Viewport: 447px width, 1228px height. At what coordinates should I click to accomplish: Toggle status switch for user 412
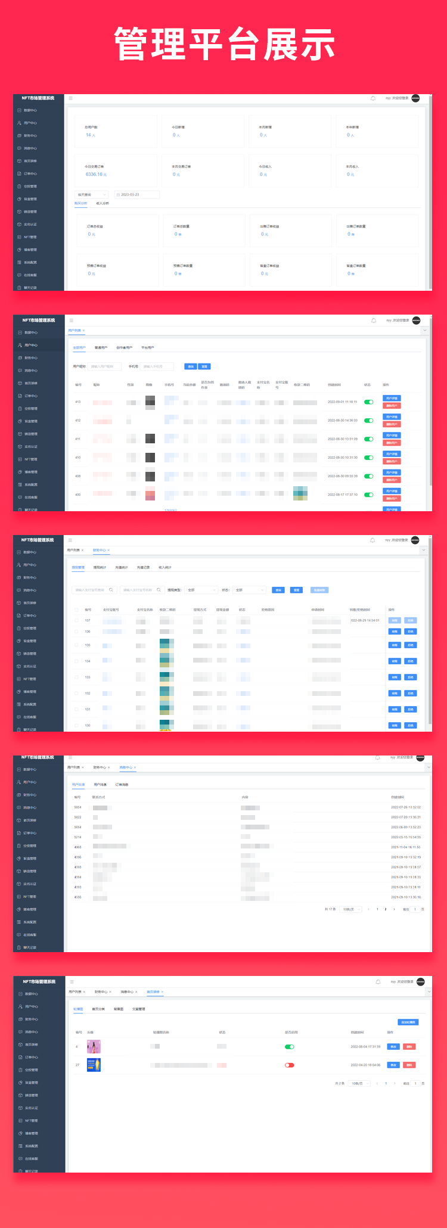(x=369, y=421)
